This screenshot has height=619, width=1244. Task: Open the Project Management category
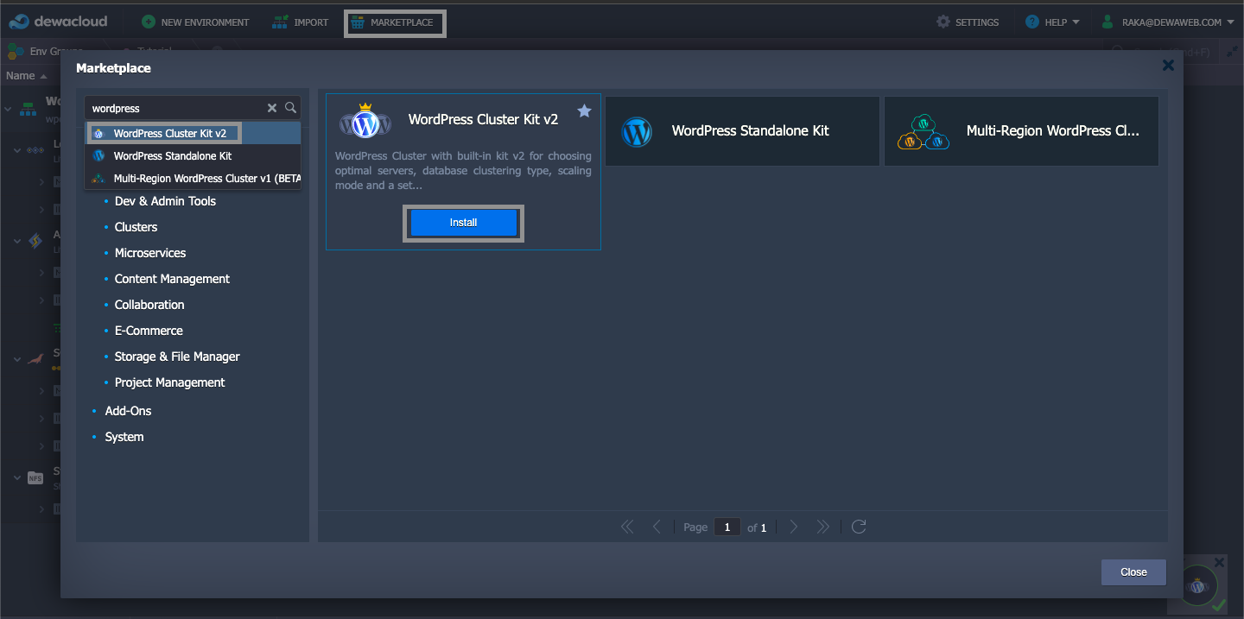click(169, 382)
